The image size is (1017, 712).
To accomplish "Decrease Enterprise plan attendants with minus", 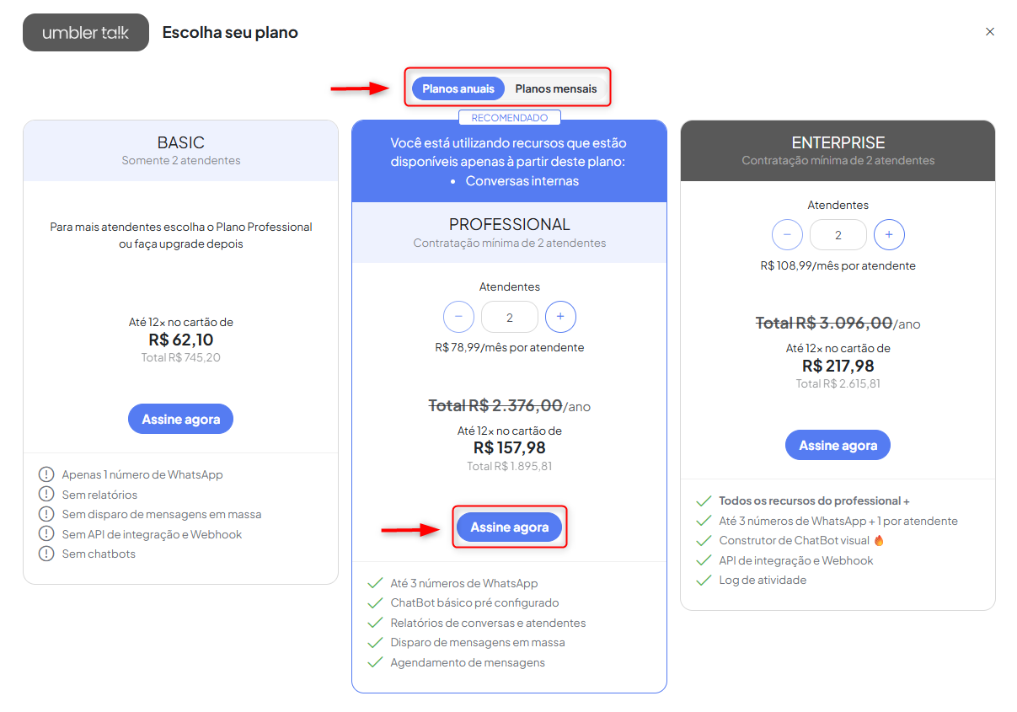I will (x=787, y=235).
